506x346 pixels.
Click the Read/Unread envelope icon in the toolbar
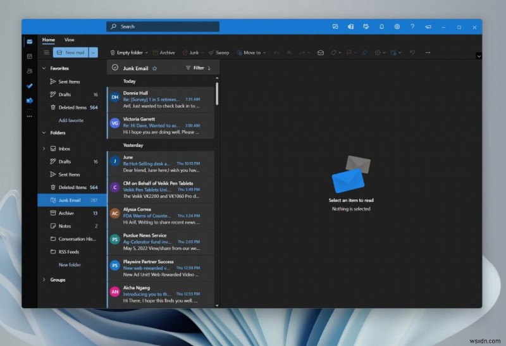321,53
